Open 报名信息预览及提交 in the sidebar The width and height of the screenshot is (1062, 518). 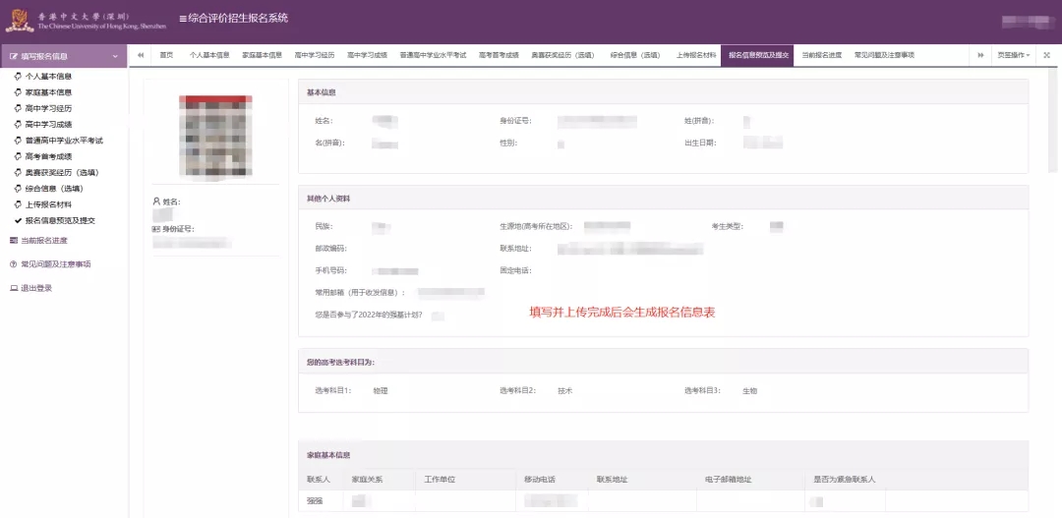pos(60,220)
